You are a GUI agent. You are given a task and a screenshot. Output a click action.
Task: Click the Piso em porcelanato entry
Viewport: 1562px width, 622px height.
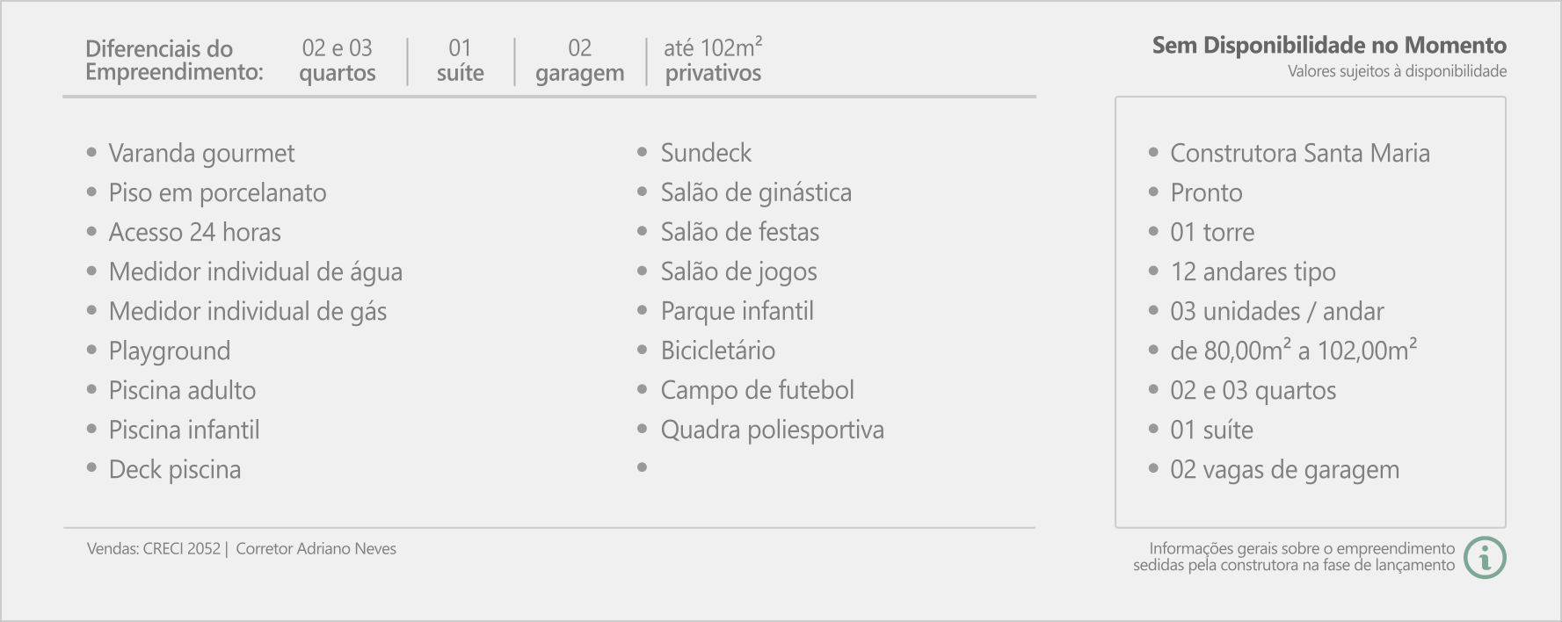point(217,193)
